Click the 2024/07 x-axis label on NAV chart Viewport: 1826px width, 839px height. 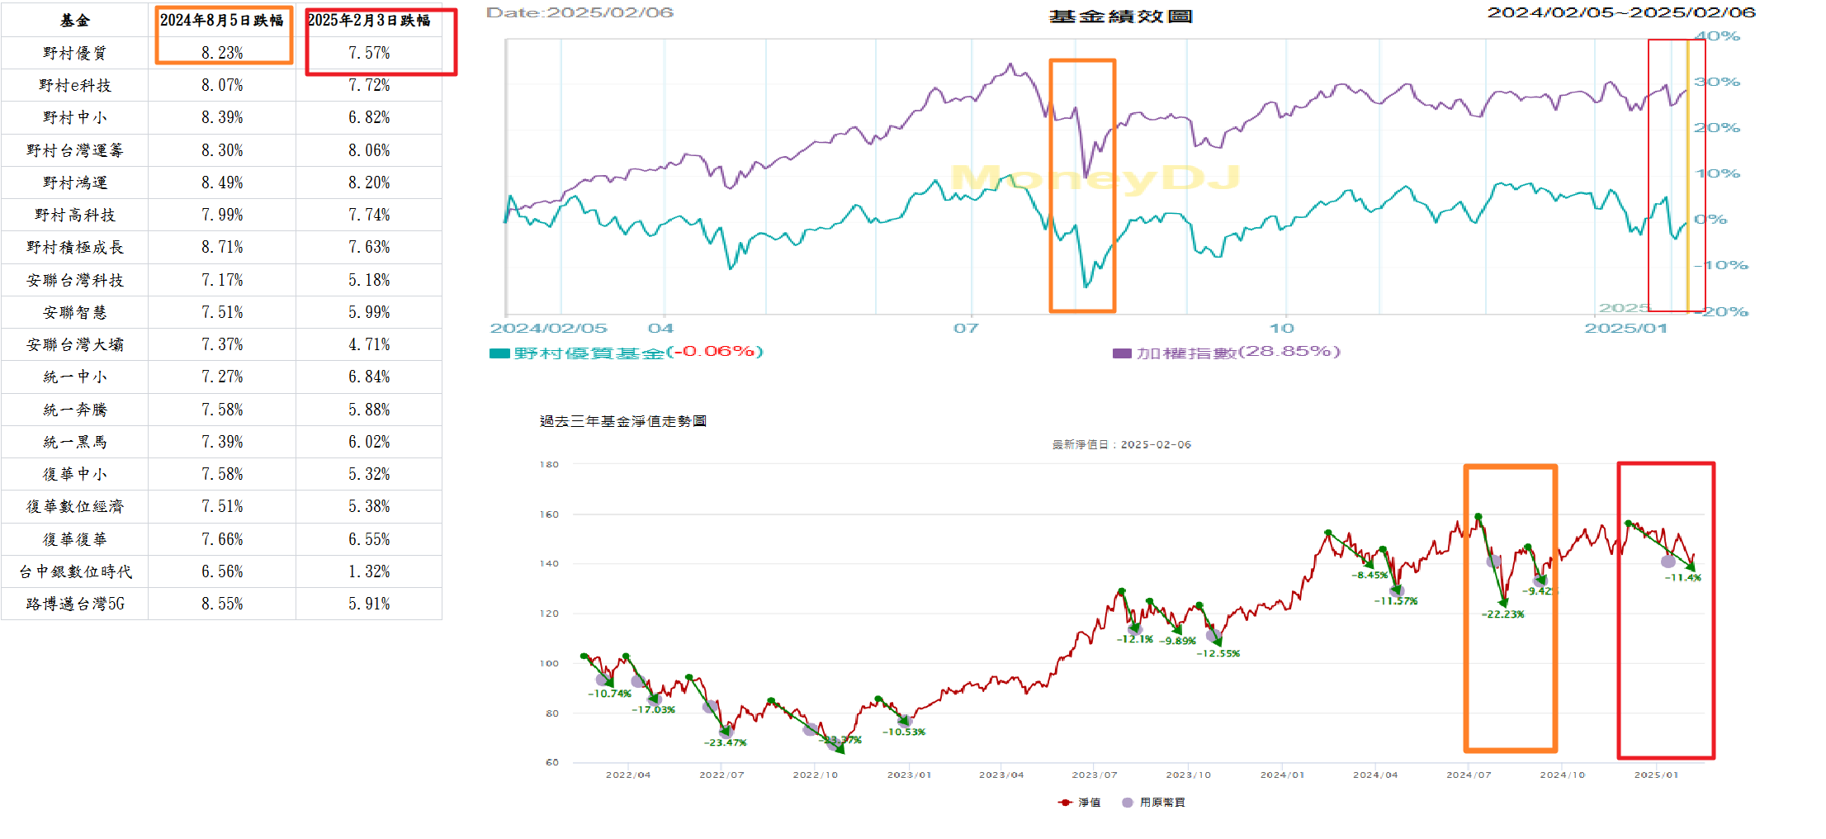click(1469, 775)
